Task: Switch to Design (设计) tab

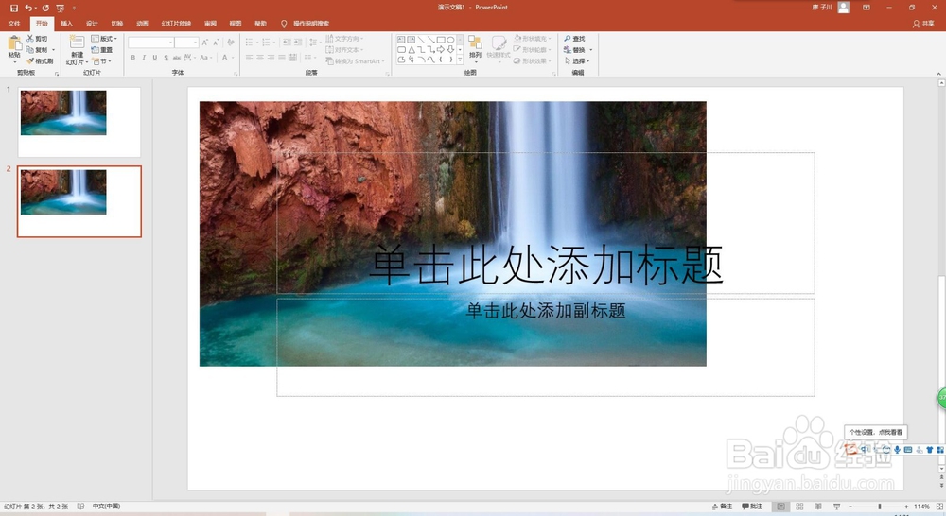Action: click(92, 24)
